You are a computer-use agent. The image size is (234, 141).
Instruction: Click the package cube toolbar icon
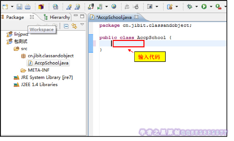[x=41, y=7]
